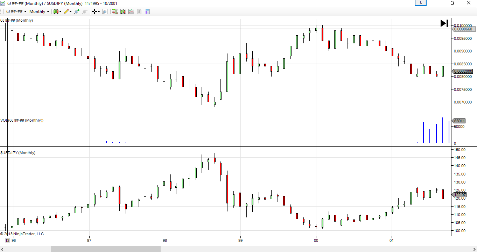Viewport: 477px width, 252px height.
Task: Click the 99 year label on time axis
Action: (x=240, y=240)
